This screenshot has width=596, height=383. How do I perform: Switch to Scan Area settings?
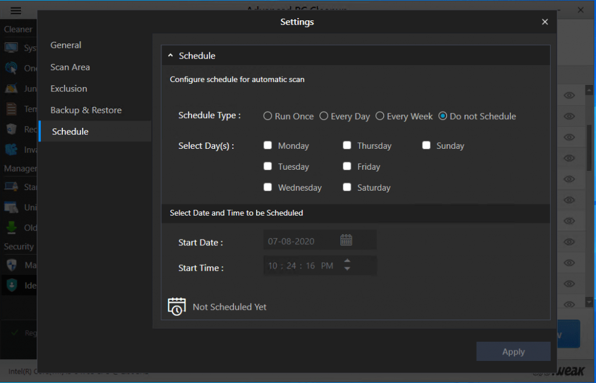pos(70,67)
